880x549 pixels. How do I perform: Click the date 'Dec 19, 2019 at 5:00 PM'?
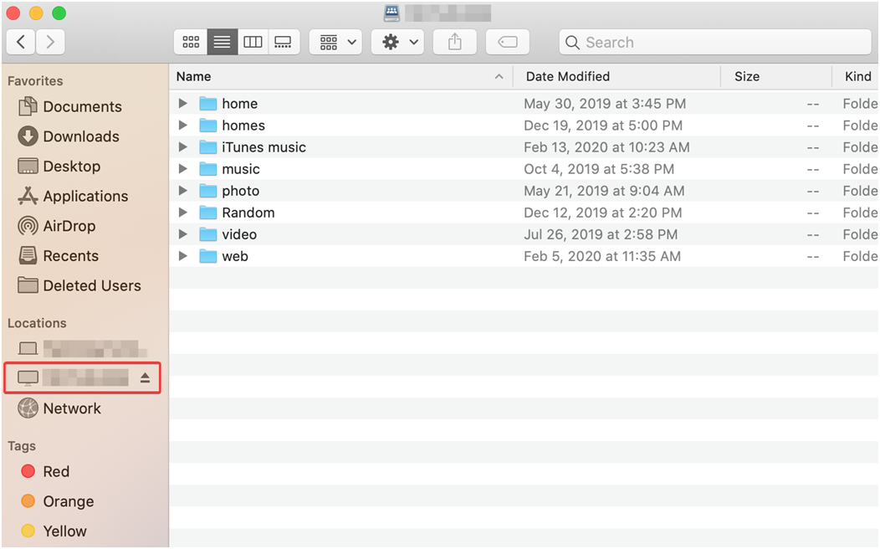coord(603,126)
